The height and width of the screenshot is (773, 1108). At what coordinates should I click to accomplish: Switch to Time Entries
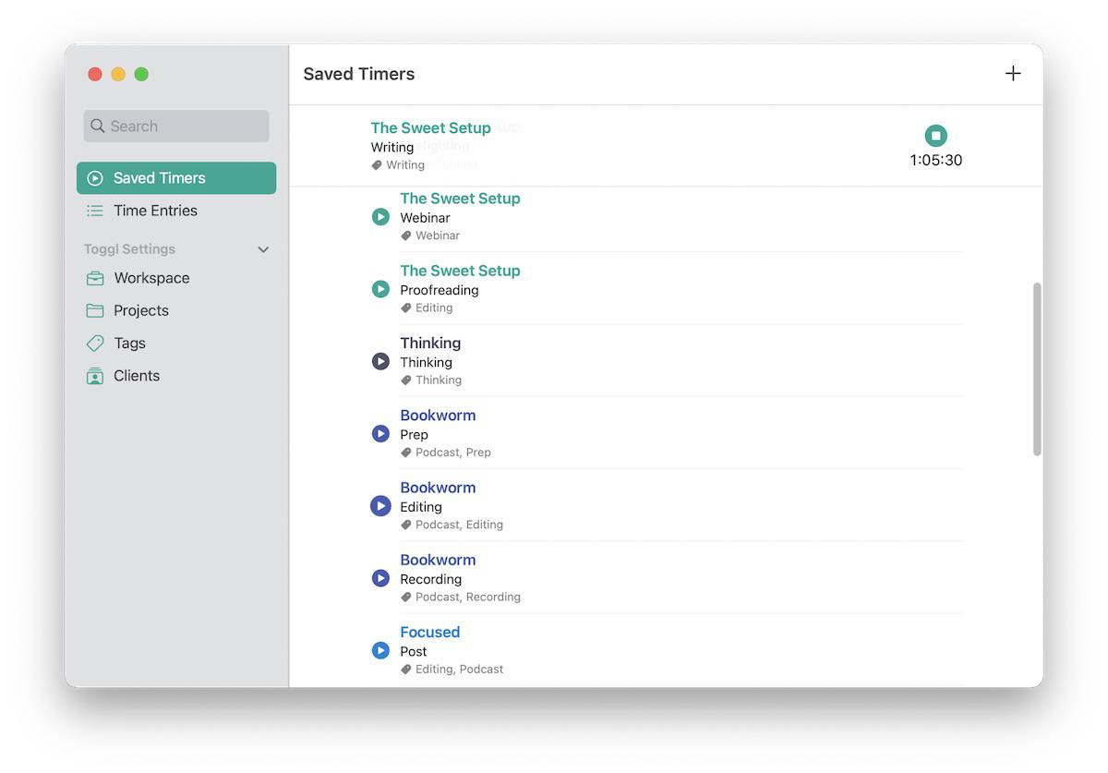[176, 211]
